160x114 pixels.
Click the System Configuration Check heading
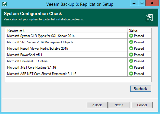point(33,13)
